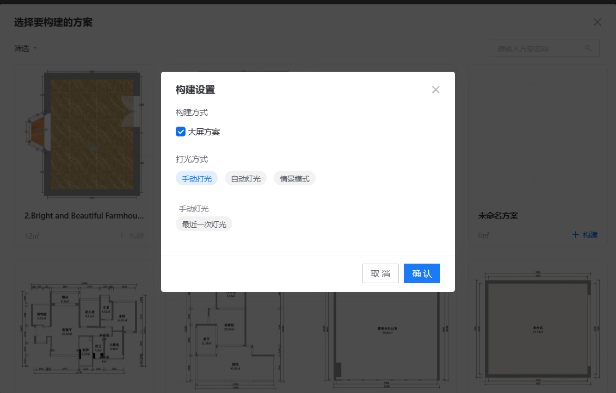The image size is (616, 393).
Task: Choose the 最近一次灯光 preset chip
Action: click(x=204, y=224)
